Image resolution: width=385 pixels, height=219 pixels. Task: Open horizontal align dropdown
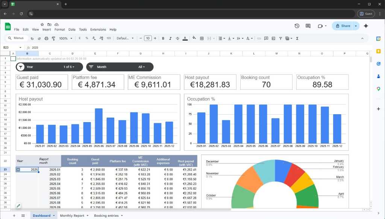coord(222,38)
